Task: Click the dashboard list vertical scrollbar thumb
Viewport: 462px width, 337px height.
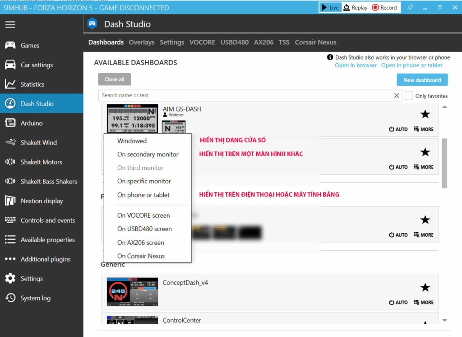Action: (x=444, y=163)
